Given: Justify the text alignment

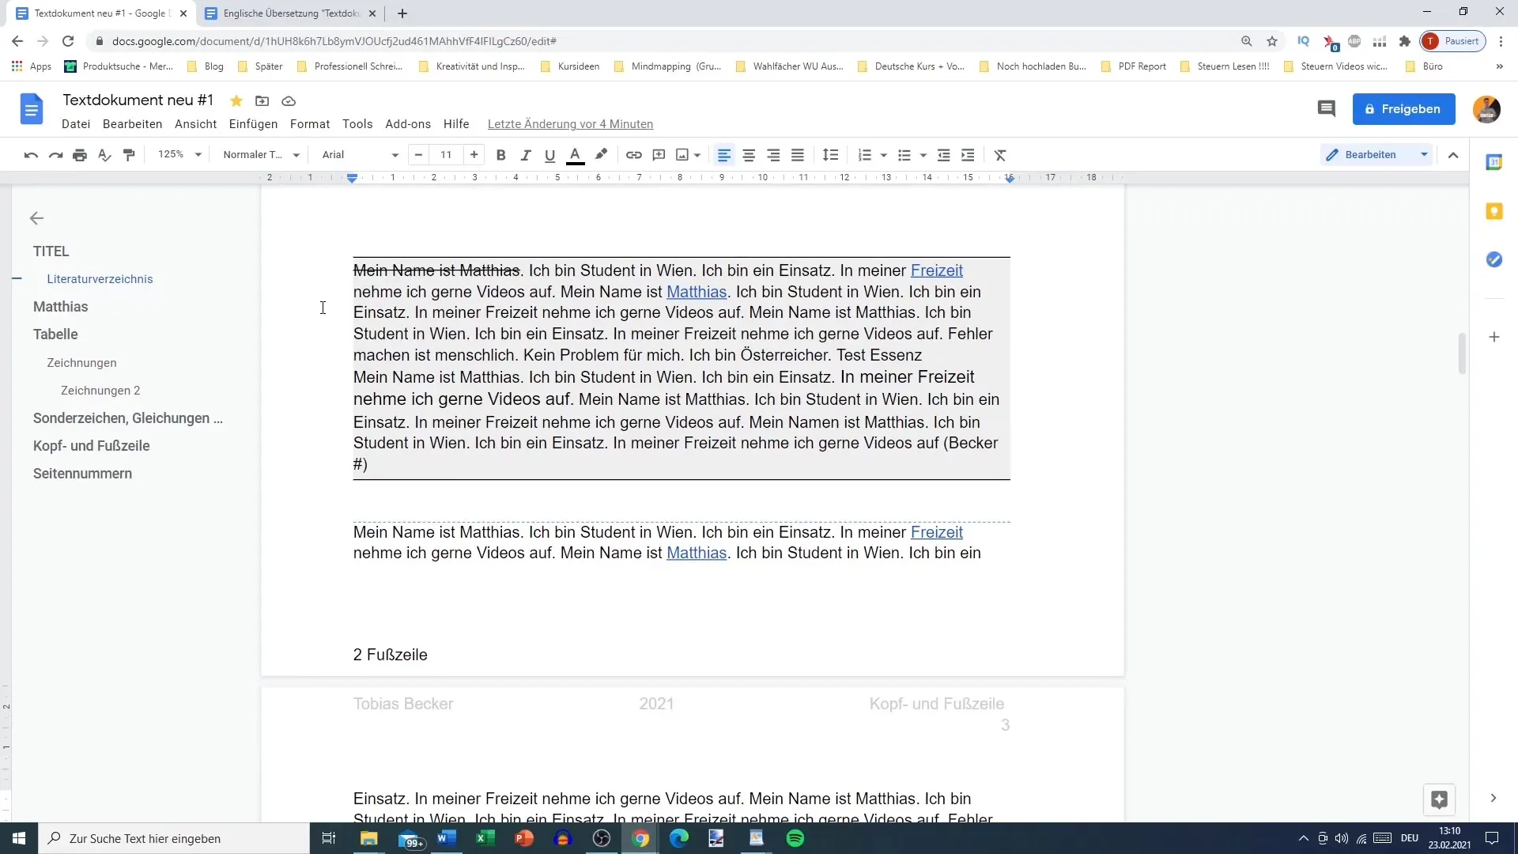Looking at the screenshot, I should pos(798,155).
